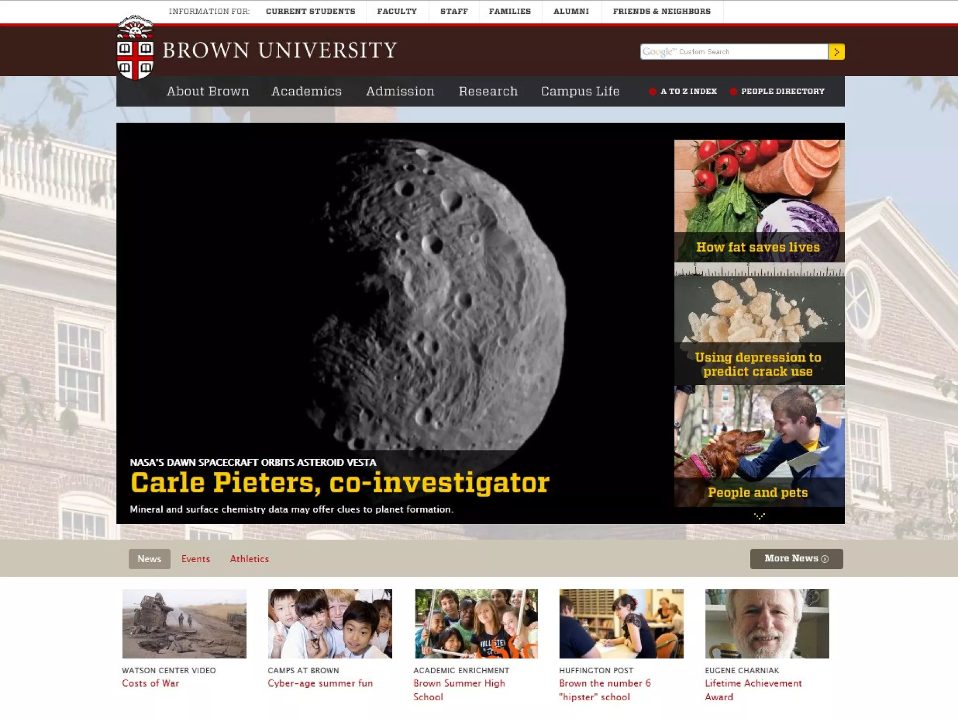Image resolution: width=958 pixels, height=719 pixels.
Task: Open the Costs of War link
Action: 151,683
